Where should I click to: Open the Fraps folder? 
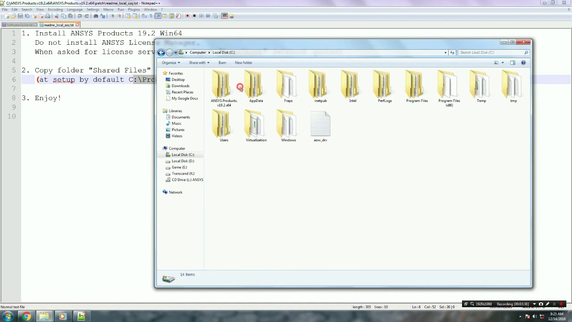288,87
